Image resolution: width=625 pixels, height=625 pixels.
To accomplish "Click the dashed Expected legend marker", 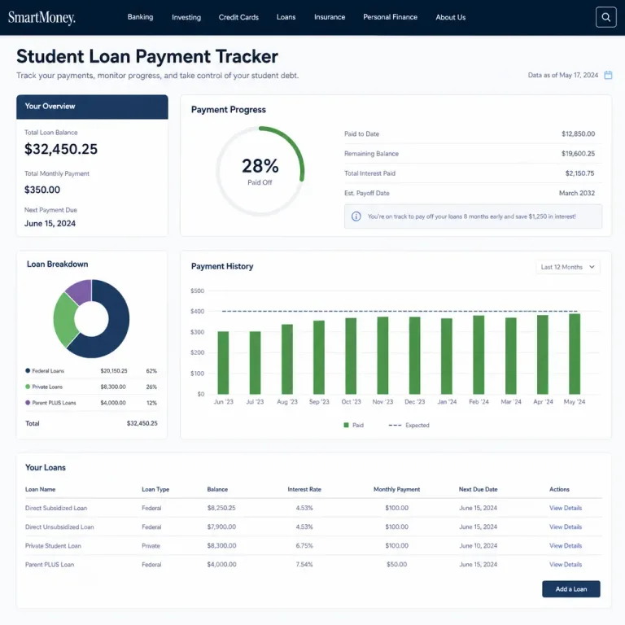I will point(395,426).
